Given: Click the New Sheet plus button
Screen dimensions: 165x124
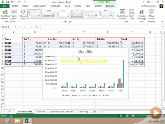Looking at the screenshot, I should tap(94, 112).
